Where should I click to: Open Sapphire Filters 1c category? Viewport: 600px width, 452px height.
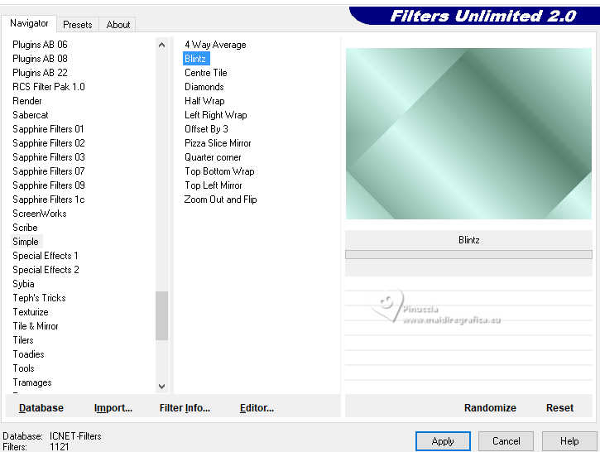point(49,200)
